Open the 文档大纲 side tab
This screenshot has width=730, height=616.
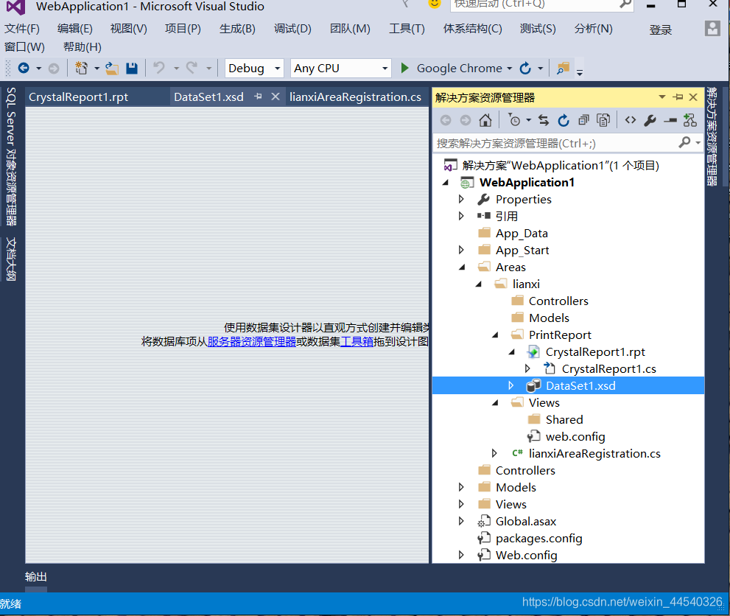[11, 259]
